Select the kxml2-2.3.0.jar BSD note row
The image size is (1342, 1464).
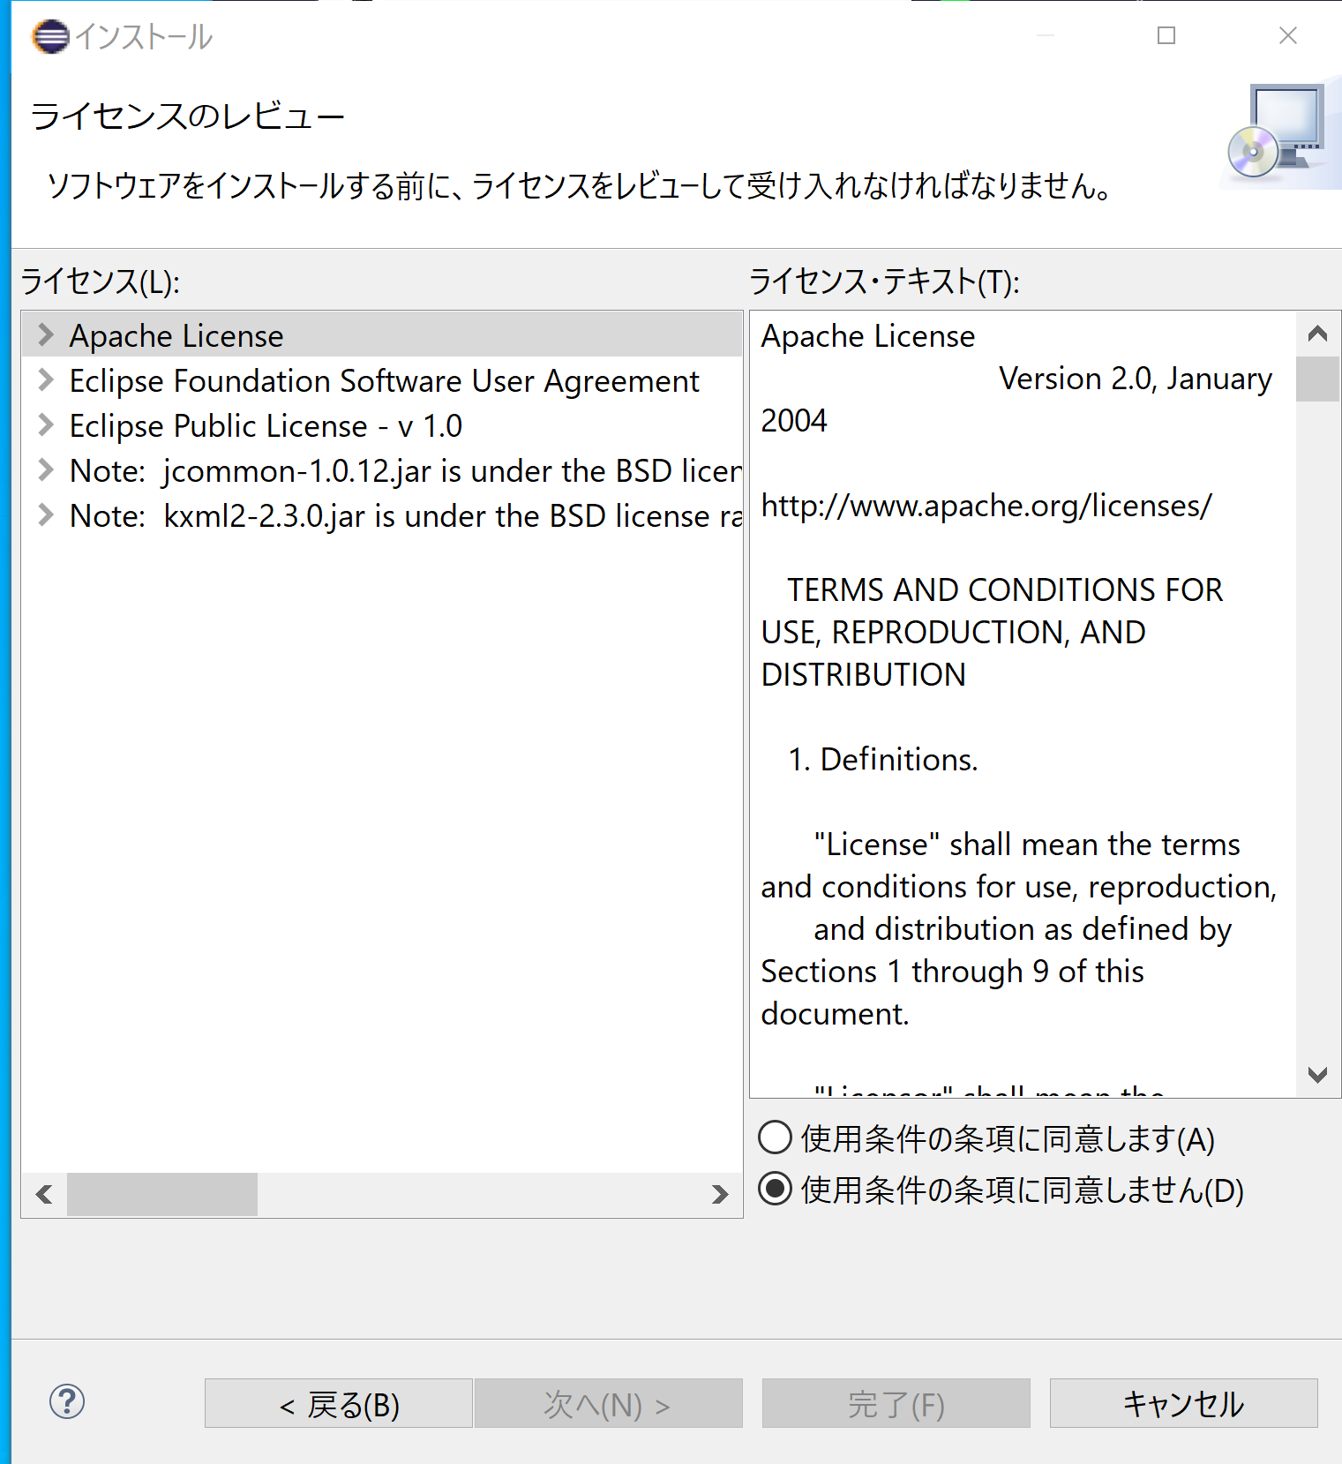[382, 515]
